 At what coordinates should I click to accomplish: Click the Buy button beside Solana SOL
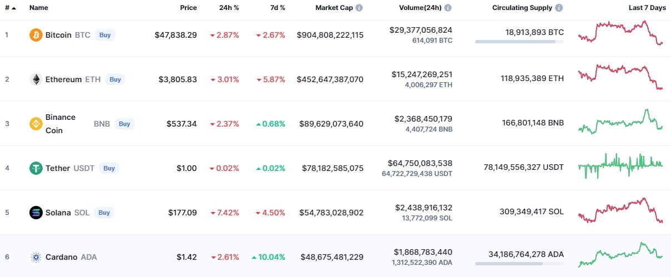(104, 213)
